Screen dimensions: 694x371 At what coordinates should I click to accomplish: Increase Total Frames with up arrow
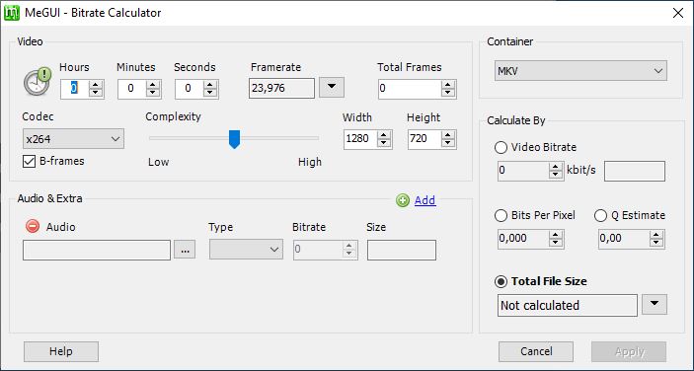448,84
